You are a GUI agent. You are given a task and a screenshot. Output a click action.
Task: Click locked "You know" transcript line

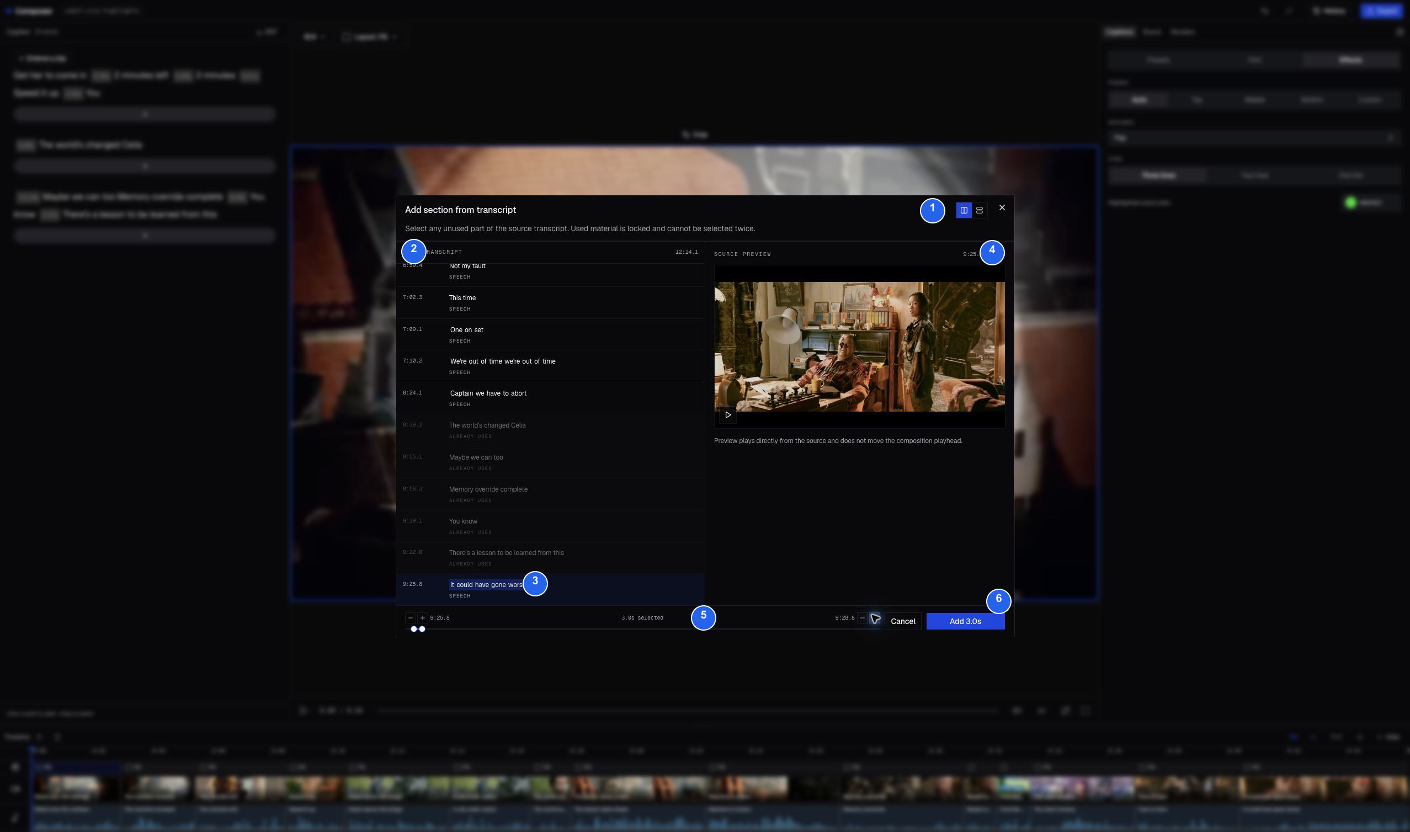(550, 526)
